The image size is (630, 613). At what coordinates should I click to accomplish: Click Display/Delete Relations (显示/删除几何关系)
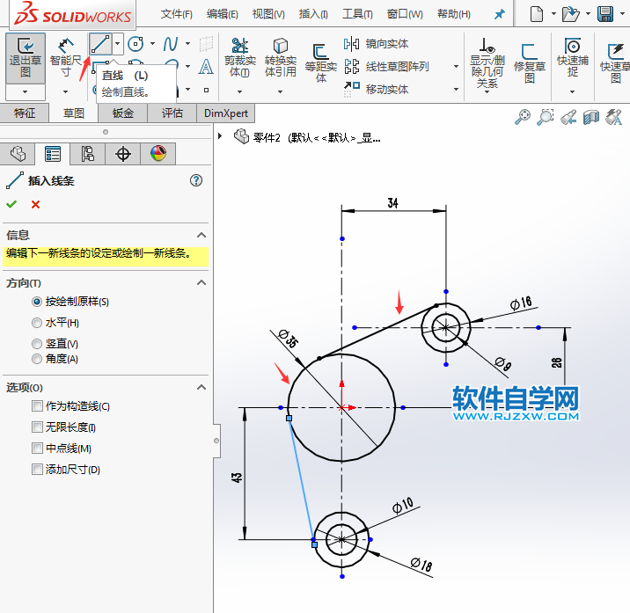(x=487, y=63)
